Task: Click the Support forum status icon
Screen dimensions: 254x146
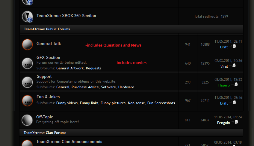Action: [x=27, y=82]
